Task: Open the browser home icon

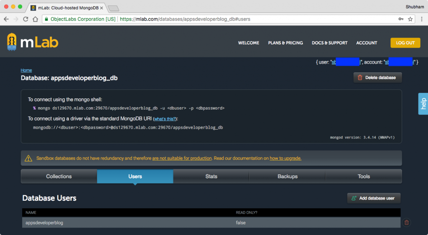Action: [35, 19]
